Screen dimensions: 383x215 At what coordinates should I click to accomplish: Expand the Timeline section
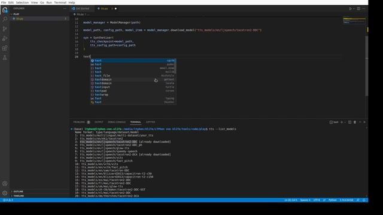pyautogui.click(x=39, y=196)
